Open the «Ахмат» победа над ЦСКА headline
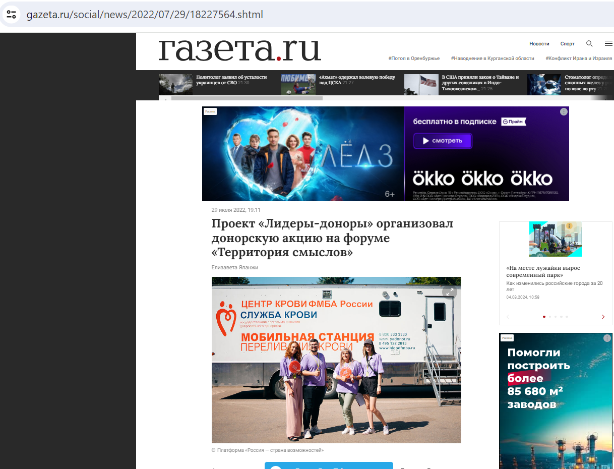614x469 pixels. click(x=357, y=80)
